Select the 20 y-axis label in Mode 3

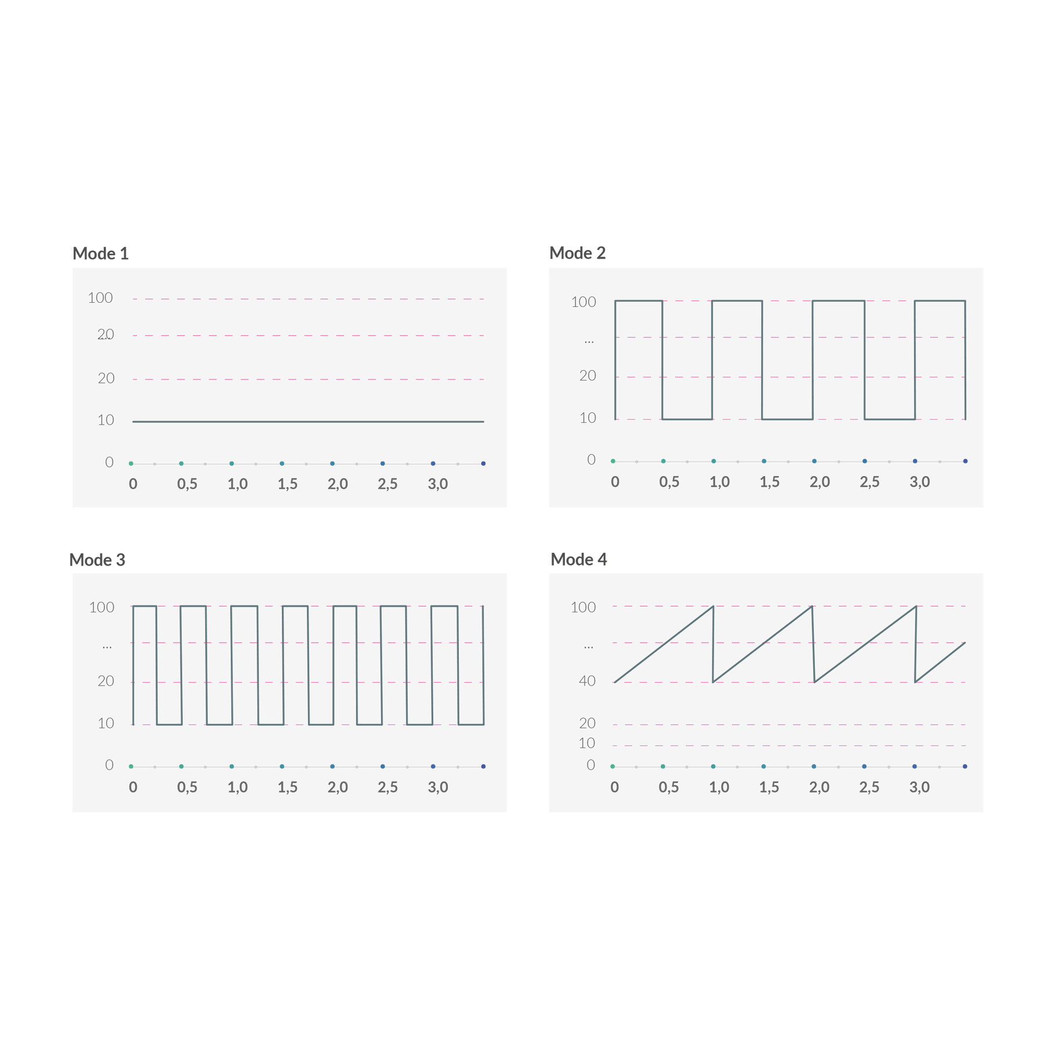coord(106,681)
